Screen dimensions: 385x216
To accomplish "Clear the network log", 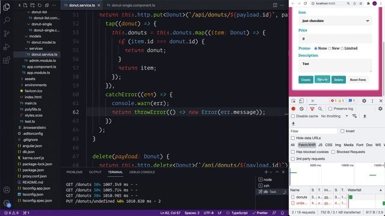I will pyautogui.click(x=301, y=109).
